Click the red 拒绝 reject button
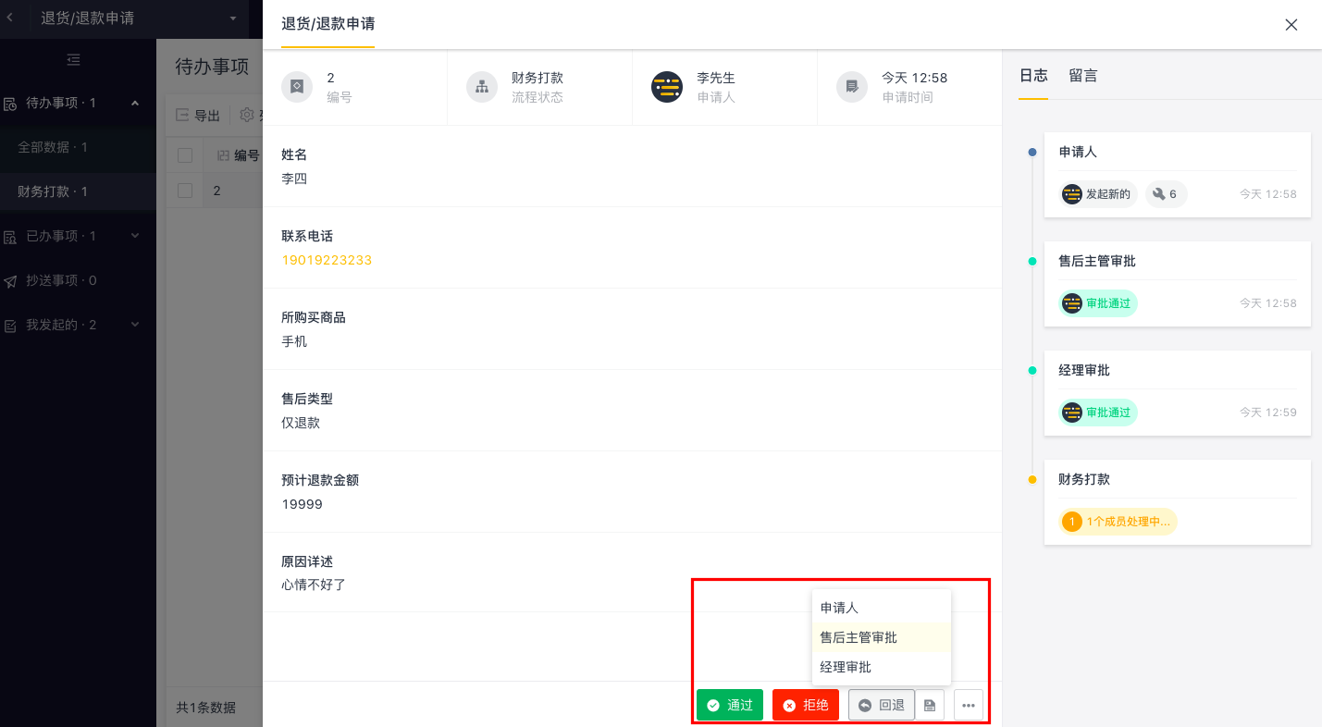Screen dimensions: 1322x727 coord(806,705)
